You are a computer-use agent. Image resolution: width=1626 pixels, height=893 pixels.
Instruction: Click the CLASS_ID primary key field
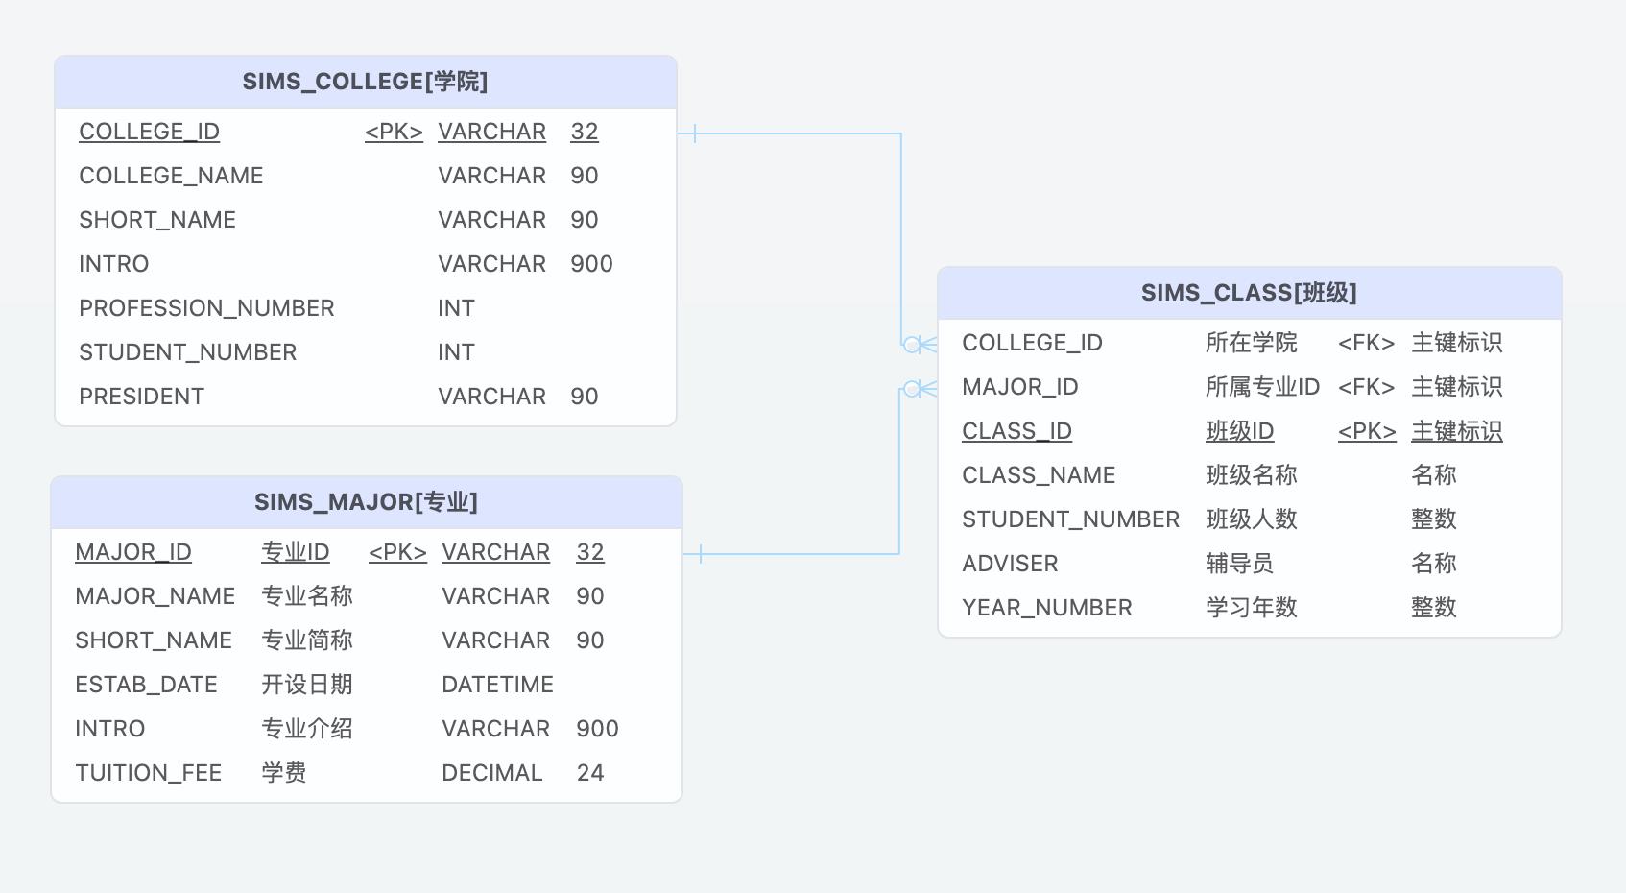1016,431
